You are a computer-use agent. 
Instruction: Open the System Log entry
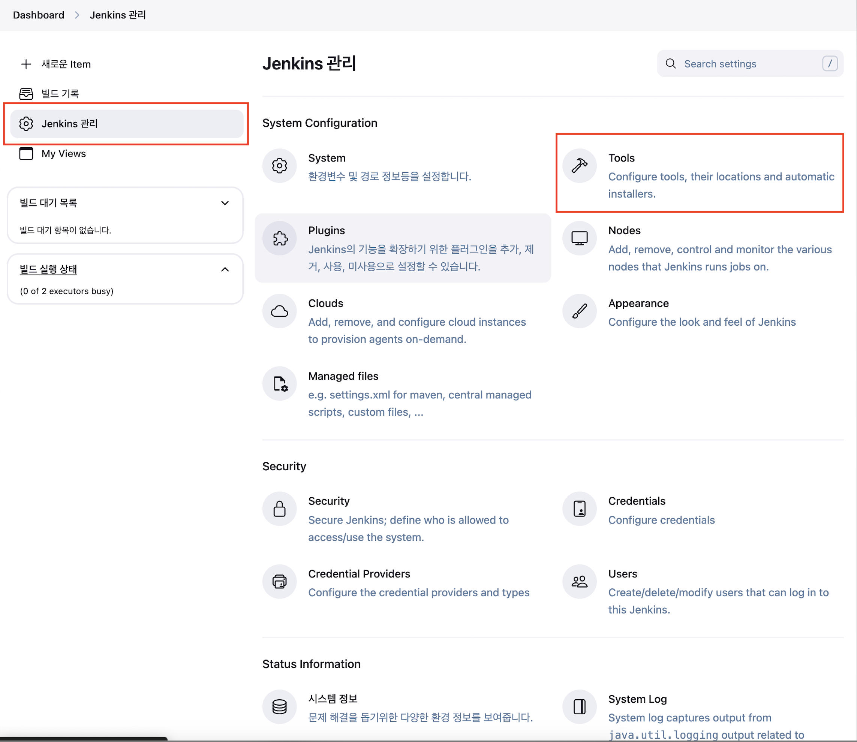pyautogui.click(x=637, y=699)
